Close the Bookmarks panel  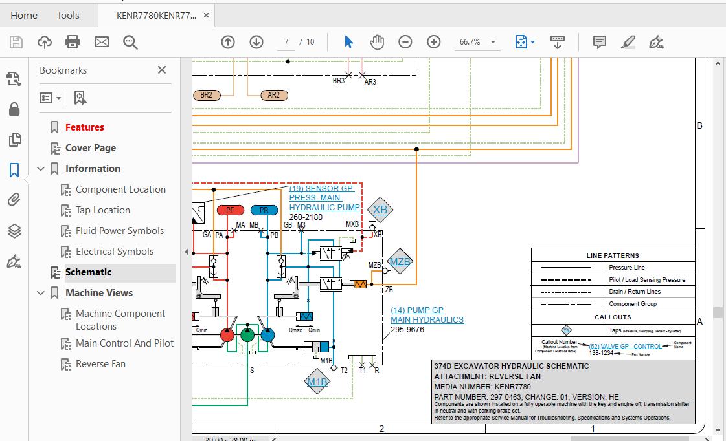(162, 70)
